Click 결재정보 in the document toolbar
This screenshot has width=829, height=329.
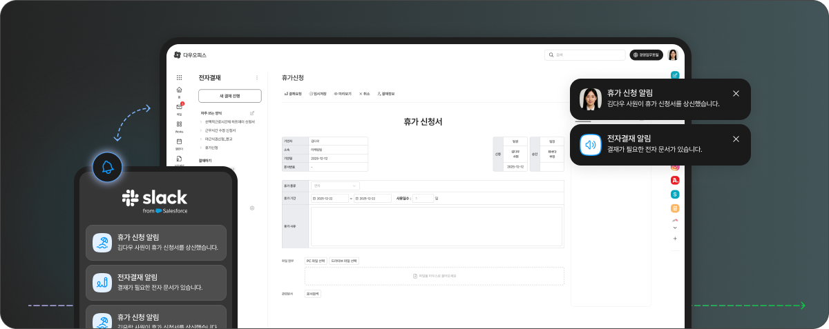(x=385, y=93)
